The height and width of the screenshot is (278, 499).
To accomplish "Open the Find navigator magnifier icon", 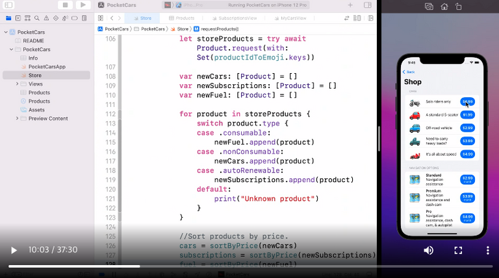I will click(x=37, y=18).
